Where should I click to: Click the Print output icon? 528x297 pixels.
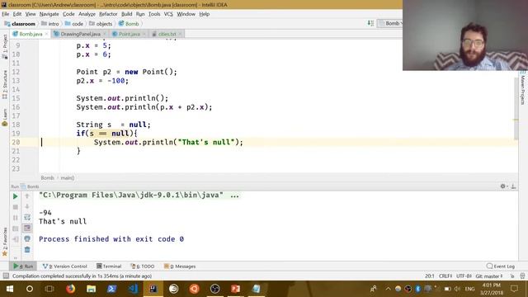click(27, 238)
